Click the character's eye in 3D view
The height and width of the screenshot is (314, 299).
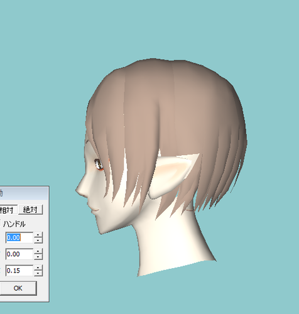tap(99, 165)
